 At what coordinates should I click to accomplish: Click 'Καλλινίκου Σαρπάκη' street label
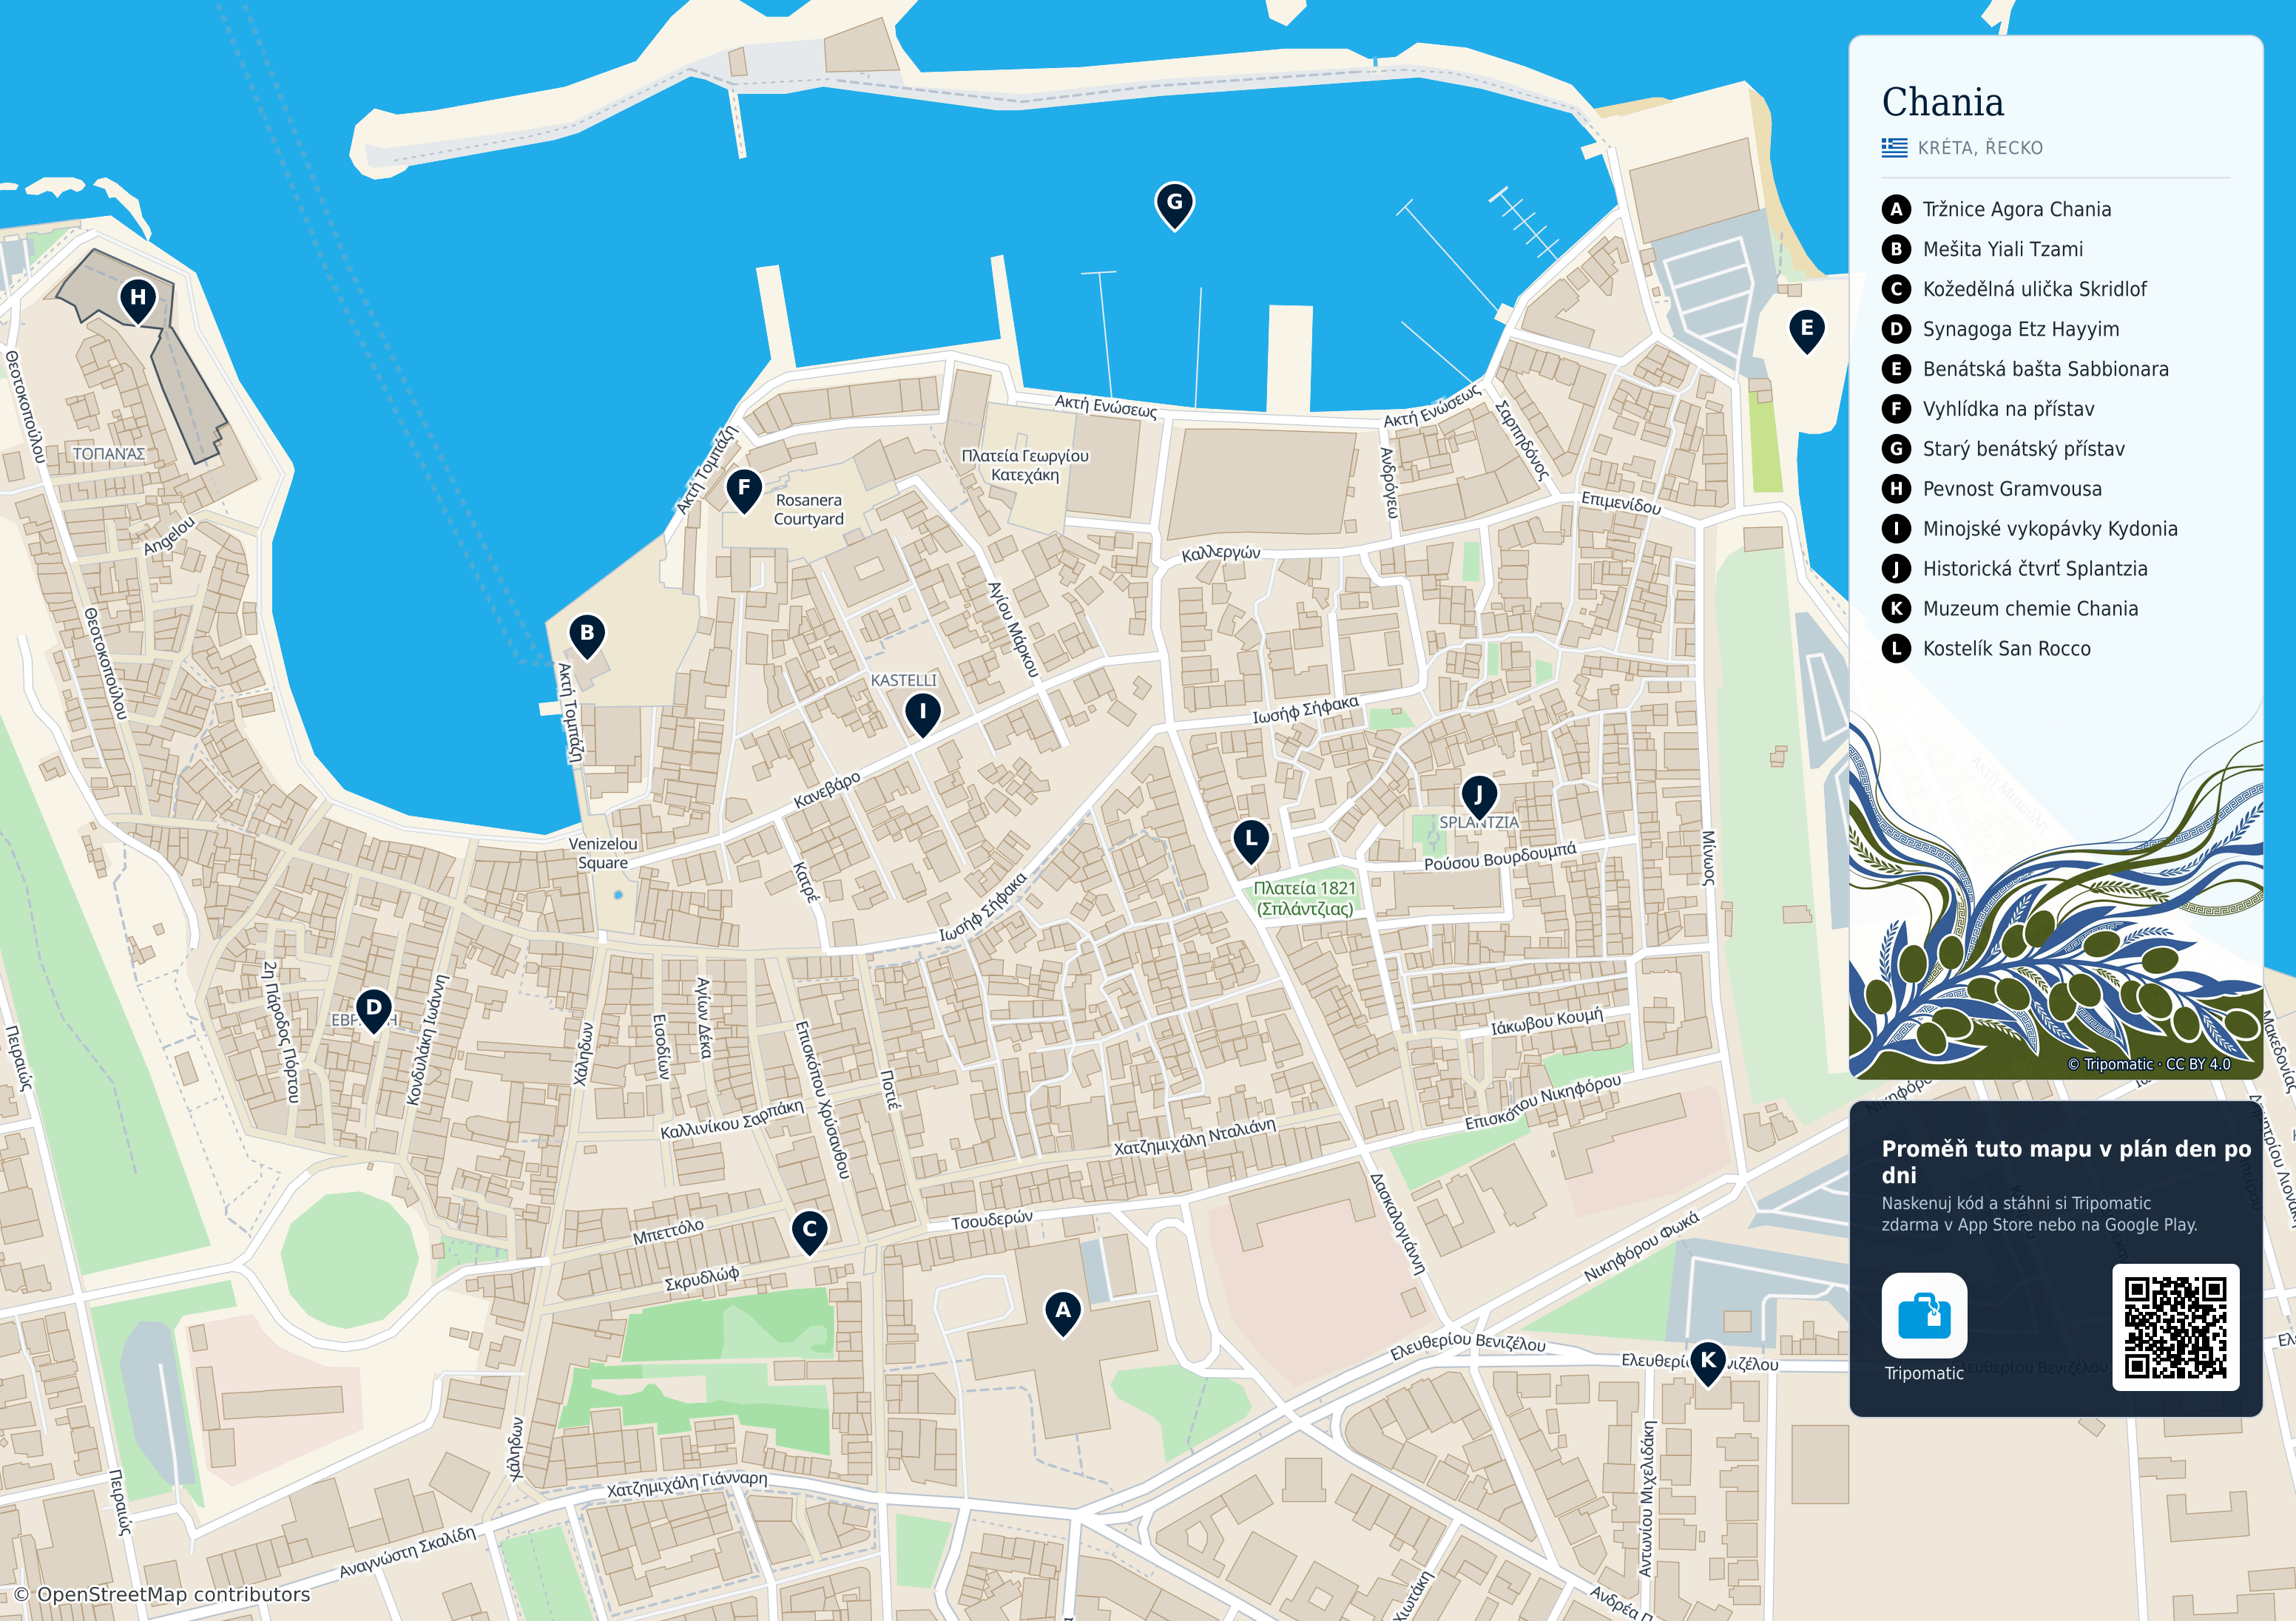point(732,1120)
